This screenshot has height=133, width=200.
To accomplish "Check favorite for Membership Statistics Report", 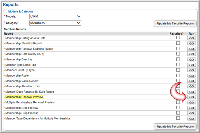I will [x=178, y=43].
